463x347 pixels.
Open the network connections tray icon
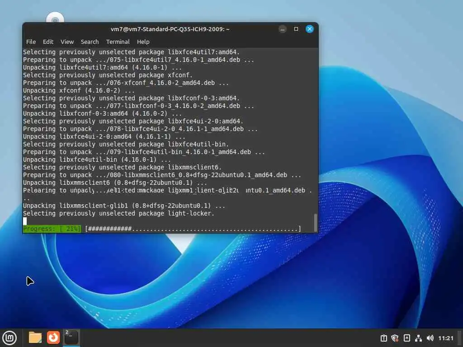tap(418, 338)
